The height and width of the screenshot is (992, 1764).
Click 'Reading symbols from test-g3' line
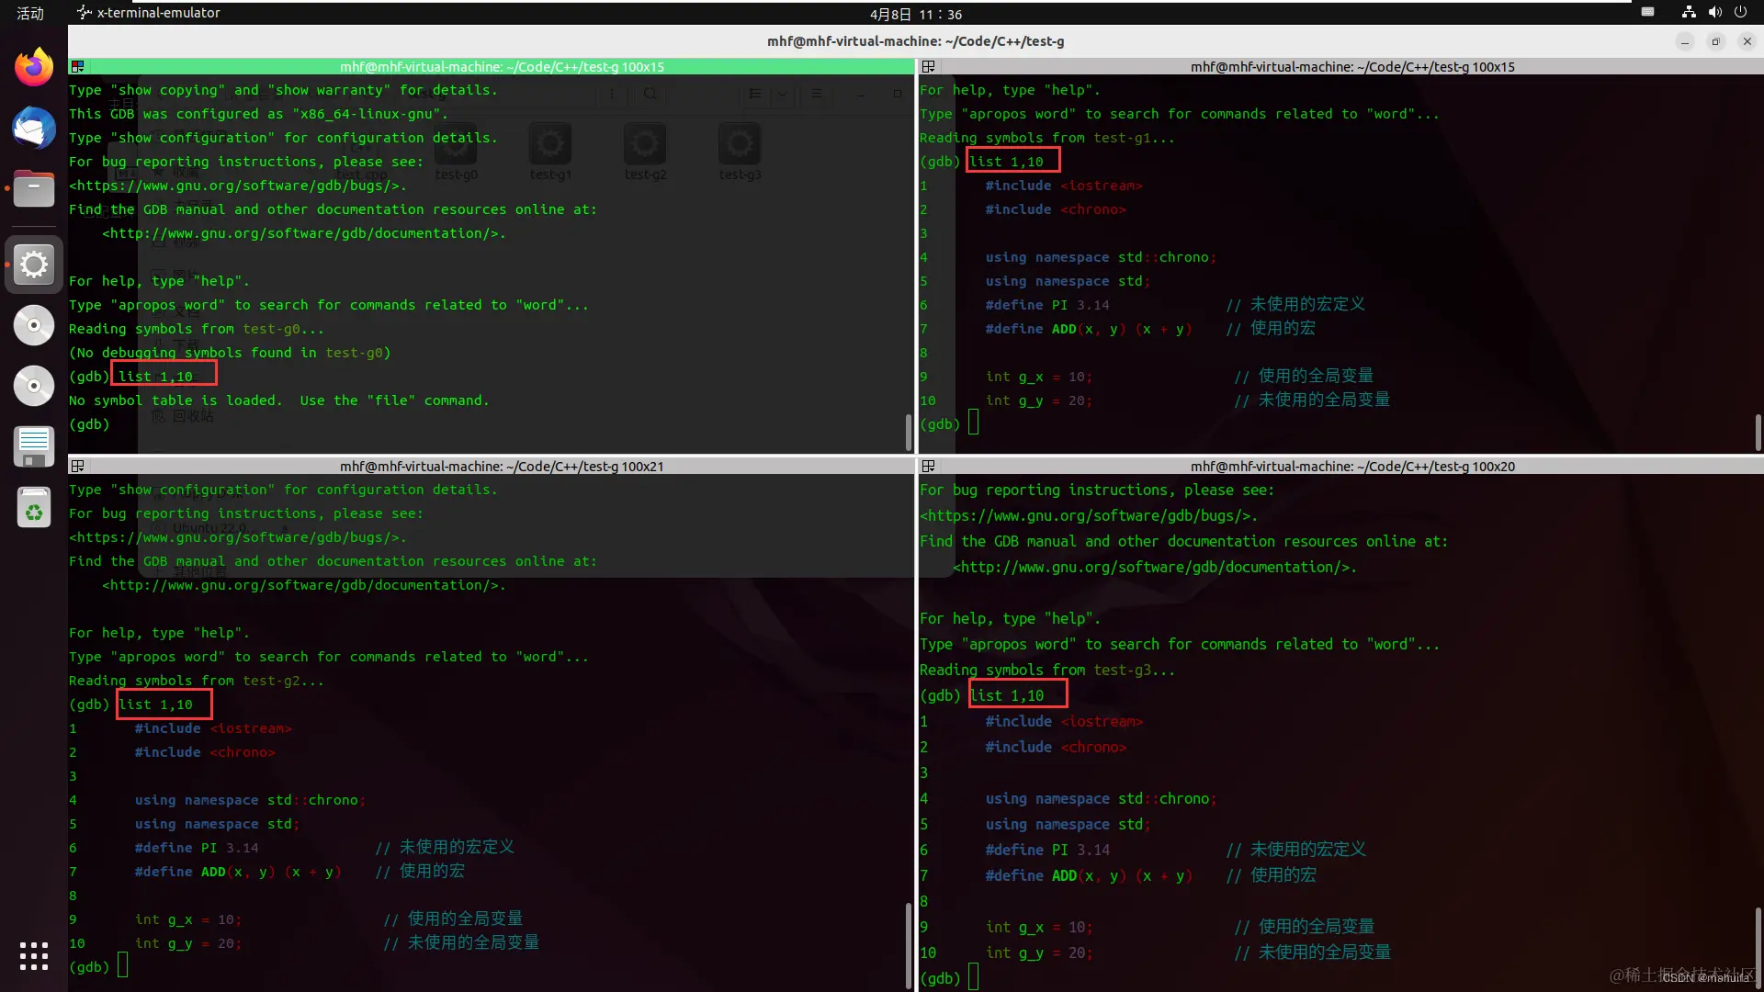pyautogui.click(x=1047, y=671)
